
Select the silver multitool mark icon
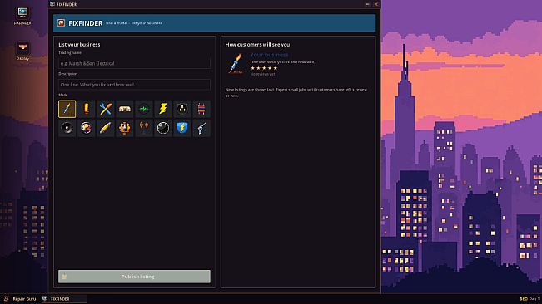pyautogui.click(x=201, y=128)
